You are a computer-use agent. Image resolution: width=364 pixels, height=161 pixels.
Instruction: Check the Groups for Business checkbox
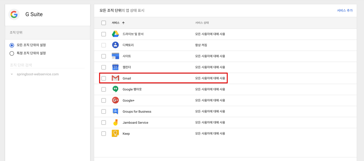tap(104, 111)
